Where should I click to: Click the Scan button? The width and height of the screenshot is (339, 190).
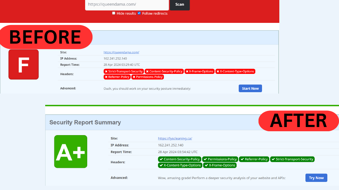click(x=180, y=5)
